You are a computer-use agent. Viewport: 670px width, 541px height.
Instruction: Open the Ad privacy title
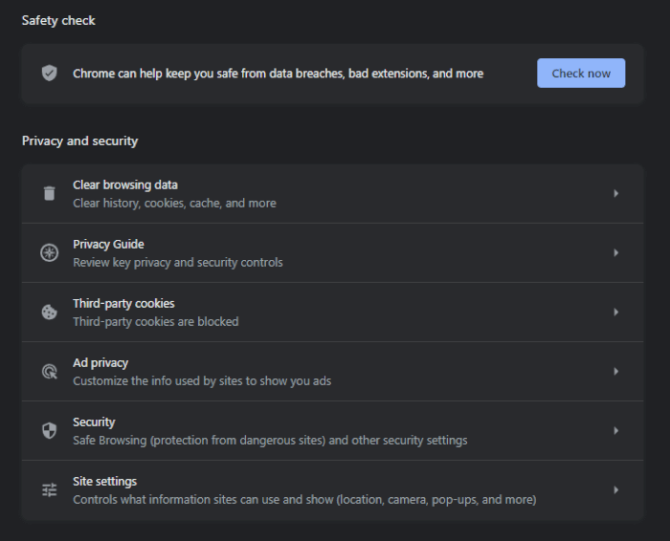coord(100,362)
